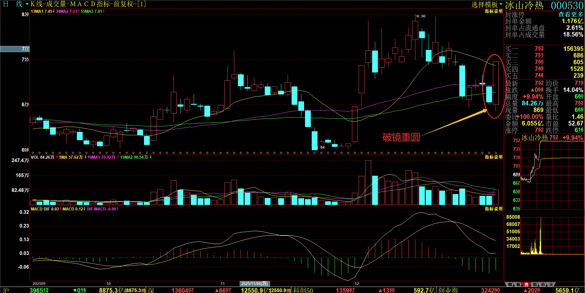The width and height of the screenshot is (585, 293).
Task: Click the 2025/11/06(四) date marker
Action: pyautogui.click(x=255, y=284)
